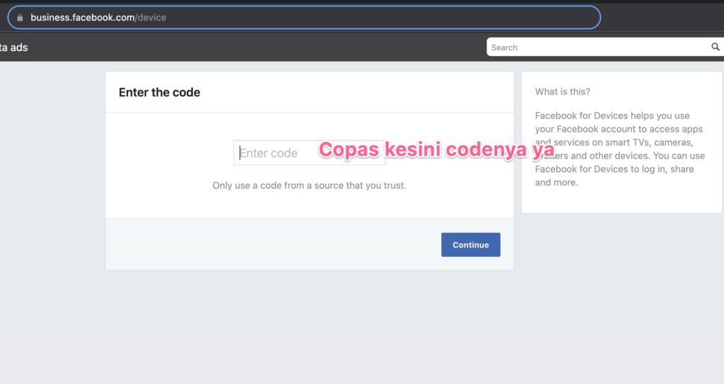Click the Facebook for Devices description paragraph

pos(619,149)
